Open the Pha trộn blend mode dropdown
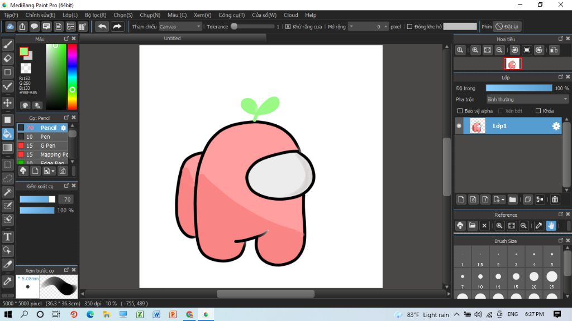The image size is (572, 321). 527,99
